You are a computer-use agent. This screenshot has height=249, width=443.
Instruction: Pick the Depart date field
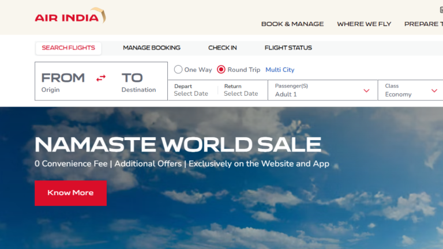(x=192, y=90)
